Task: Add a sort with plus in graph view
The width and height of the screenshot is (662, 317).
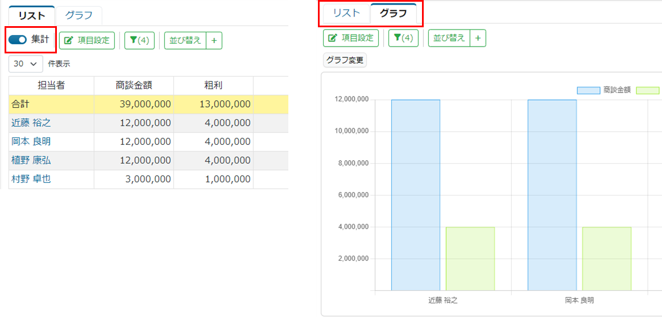Action: click(x=478, y=38)
